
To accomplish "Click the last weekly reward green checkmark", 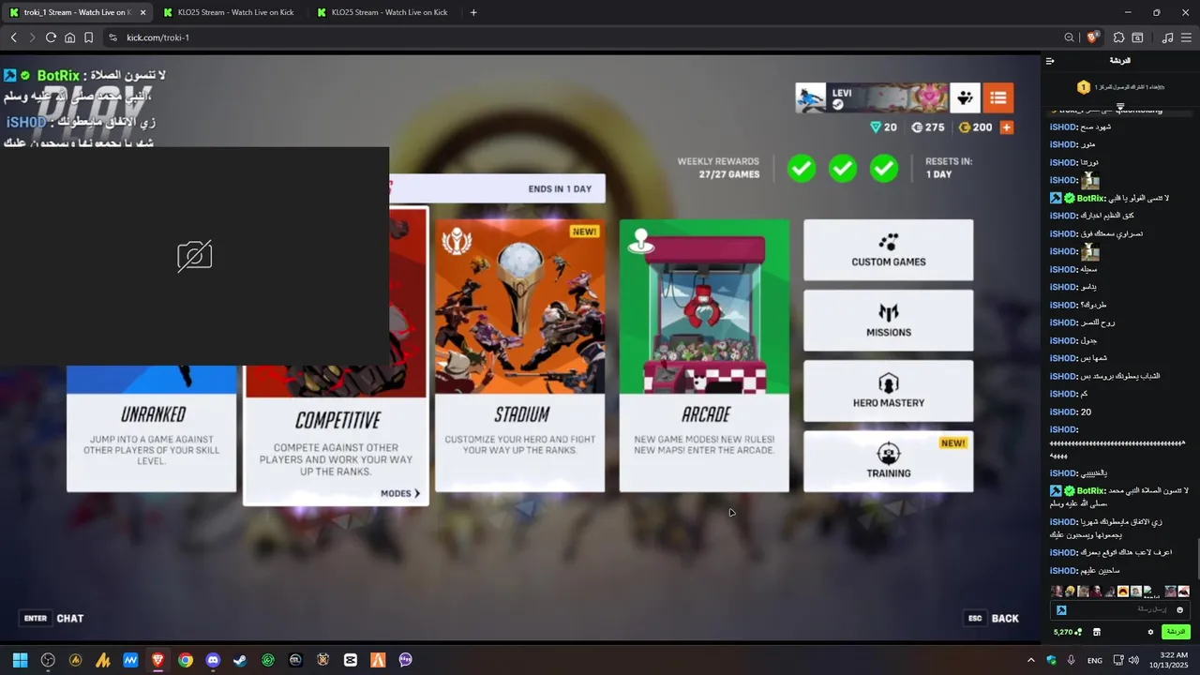I will click(x=884, y=169).
